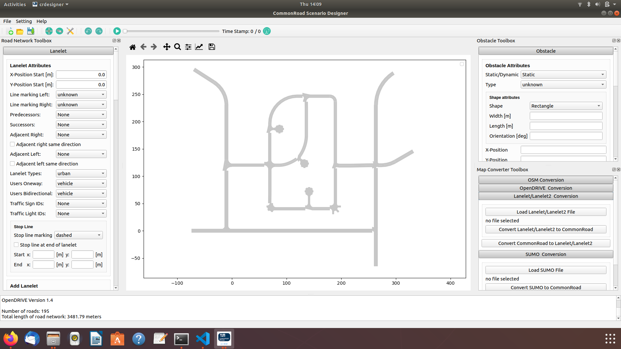Viewport: 621px width, 349px height.
Task: Open the Lanelet Types dropdown
Action: 81,174
